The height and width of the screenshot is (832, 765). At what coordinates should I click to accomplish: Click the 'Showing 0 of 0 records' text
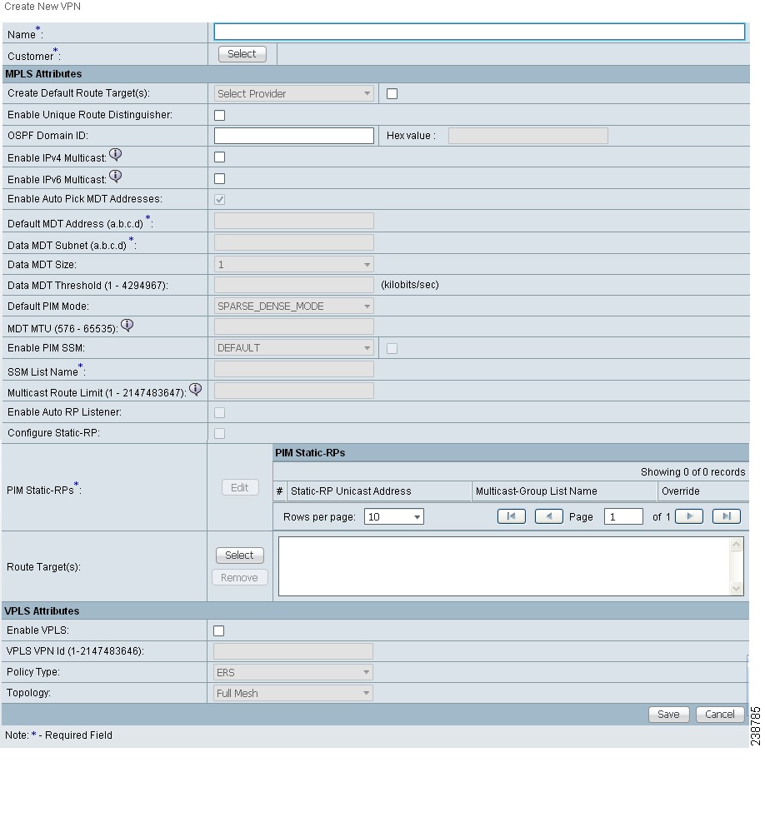[x=692, y=472]
